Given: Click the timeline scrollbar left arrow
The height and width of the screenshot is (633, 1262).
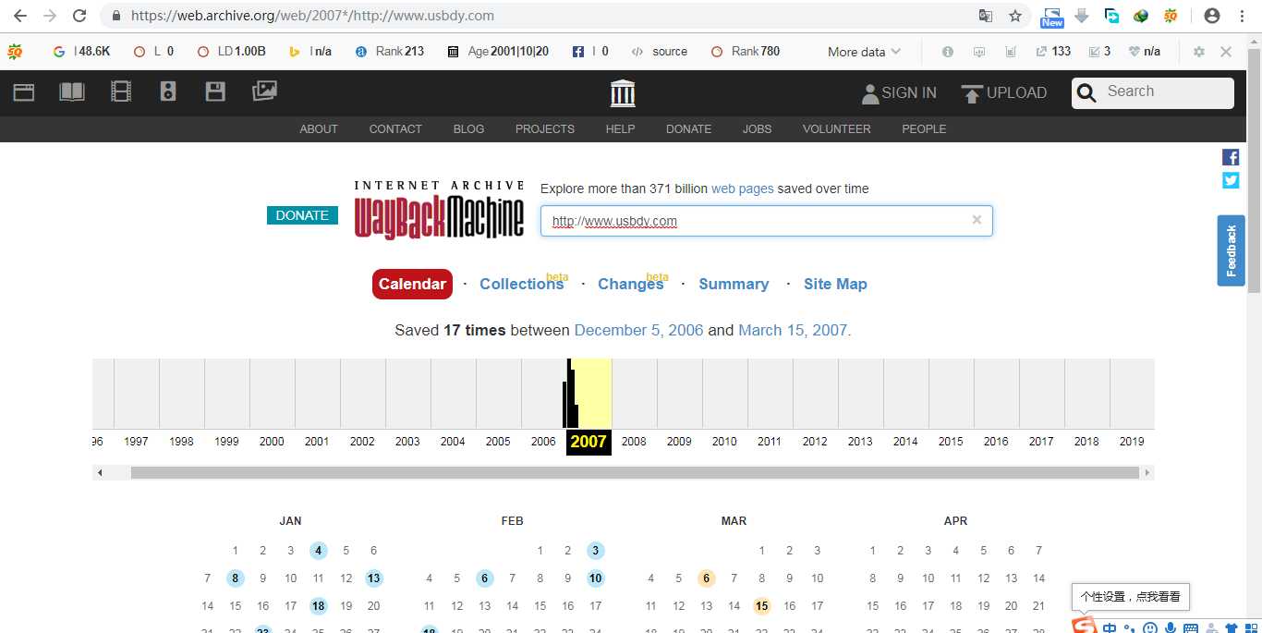Looking at the screenshot, I should click(100, 472).
